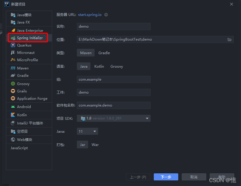This screenshot has height=186, width=241.
Task: Select the Kotlin K icon in sidebar
Action: pos(13,115)
